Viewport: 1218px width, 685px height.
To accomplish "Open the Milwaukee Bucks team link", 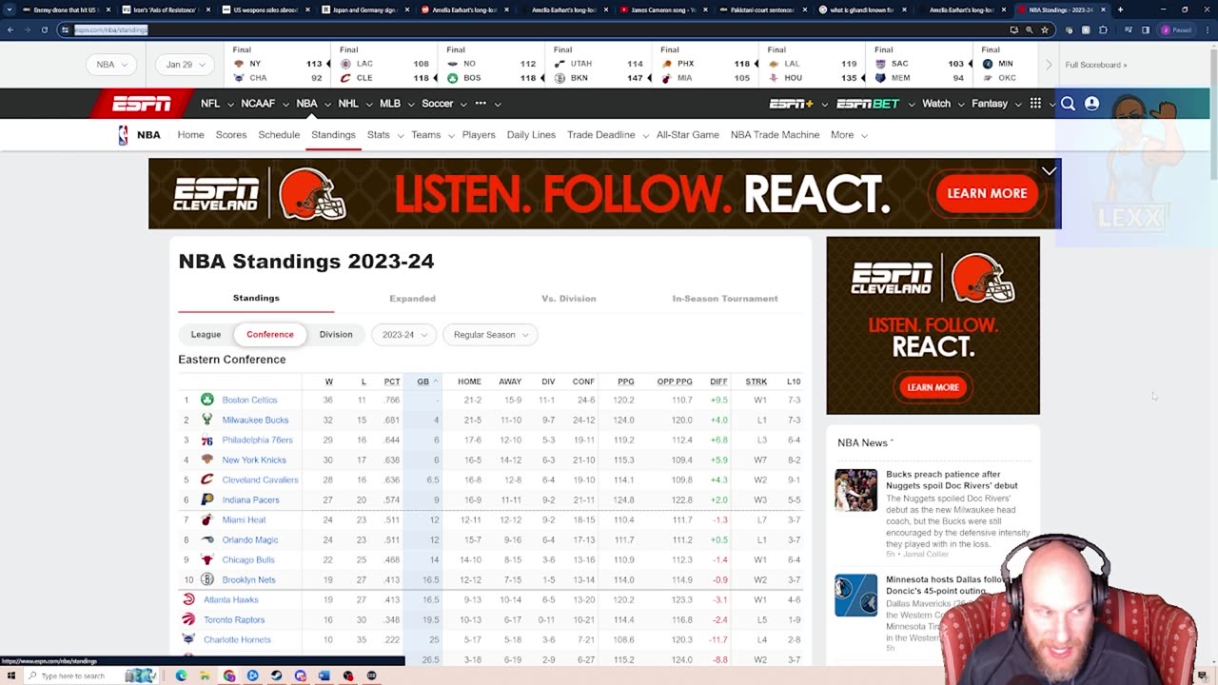I will point(255,420).
